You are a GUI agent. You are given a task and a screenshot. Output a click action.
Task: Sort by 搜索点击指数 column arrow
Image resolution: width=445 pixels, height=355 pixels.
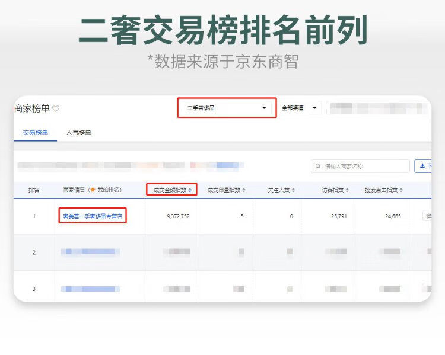(x=402, y=190)
